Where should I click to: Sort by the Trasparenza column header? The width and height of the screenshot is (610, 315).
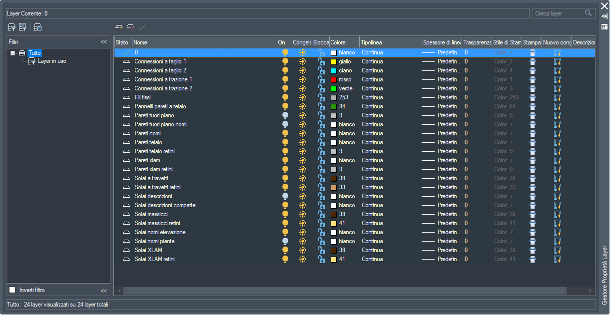477,42
